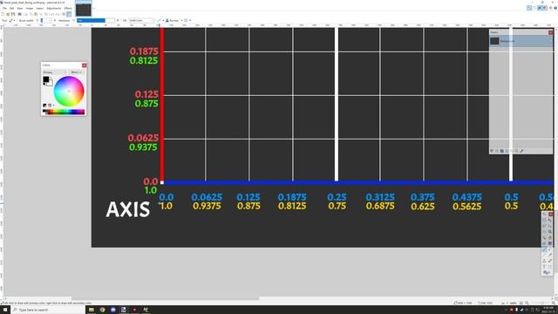Toggle Layers window visibility icon
This screenshot has width=558, height=314.
point(540,8)
